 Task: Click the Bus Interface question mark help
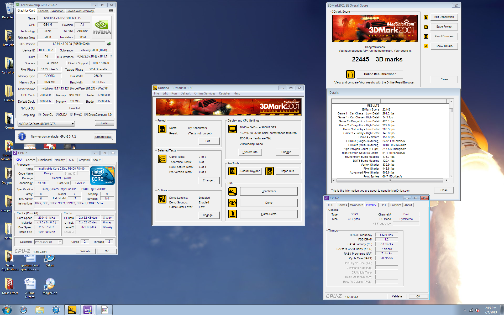click(111, 56)
